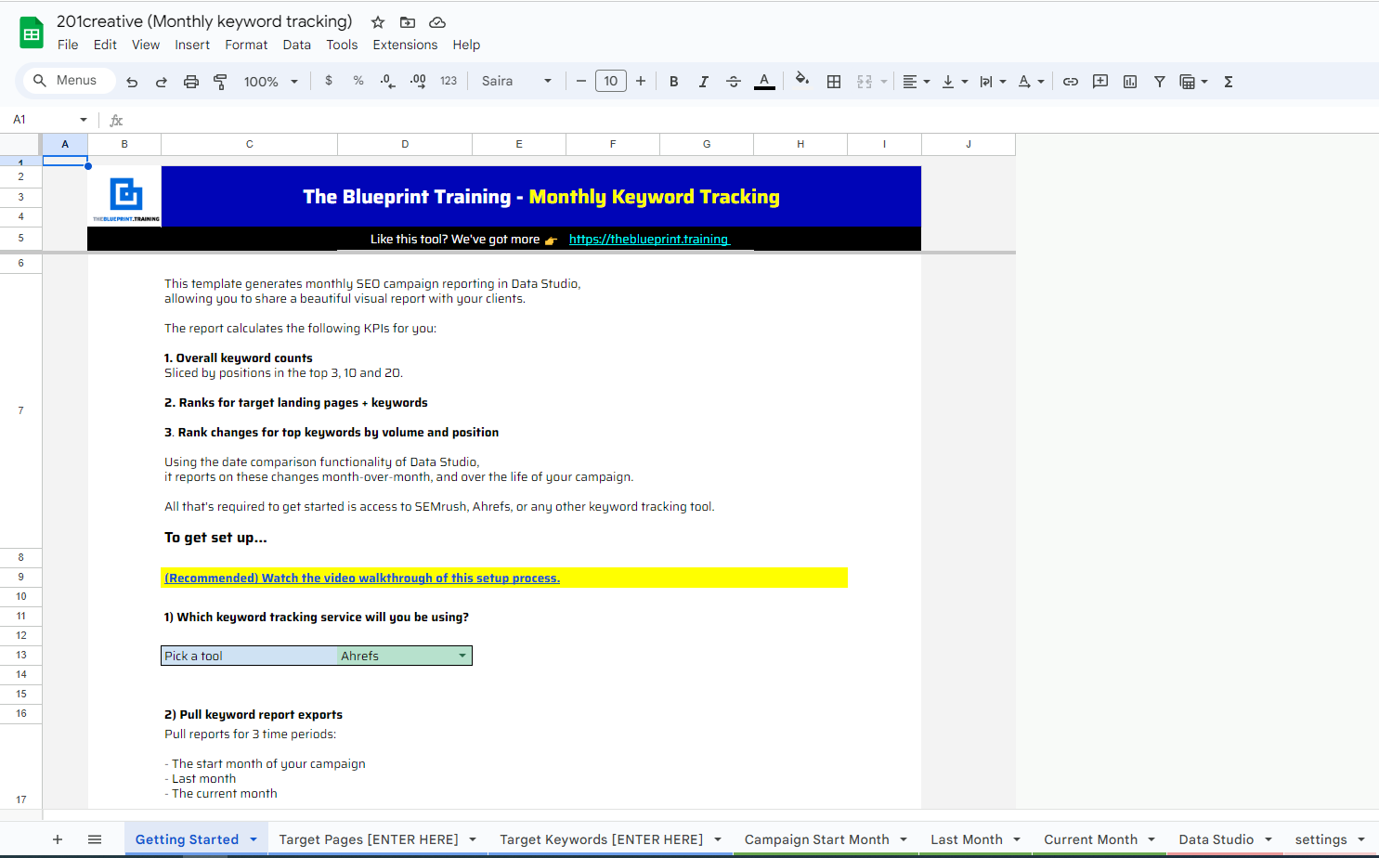Switch to the Data Studio sheet tab
Image resolution: width=1379 pixels, height=858 pixels.
pos(1216,839)
